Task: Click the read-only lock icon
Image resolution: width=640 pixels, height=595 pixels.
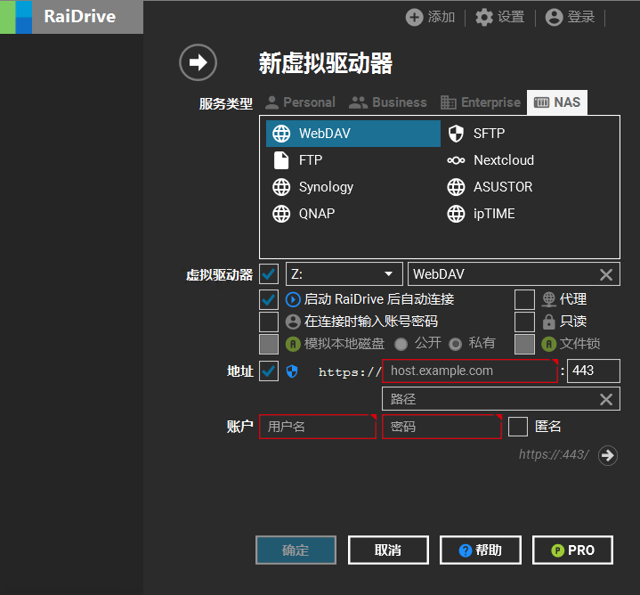Action: point(548,322)
